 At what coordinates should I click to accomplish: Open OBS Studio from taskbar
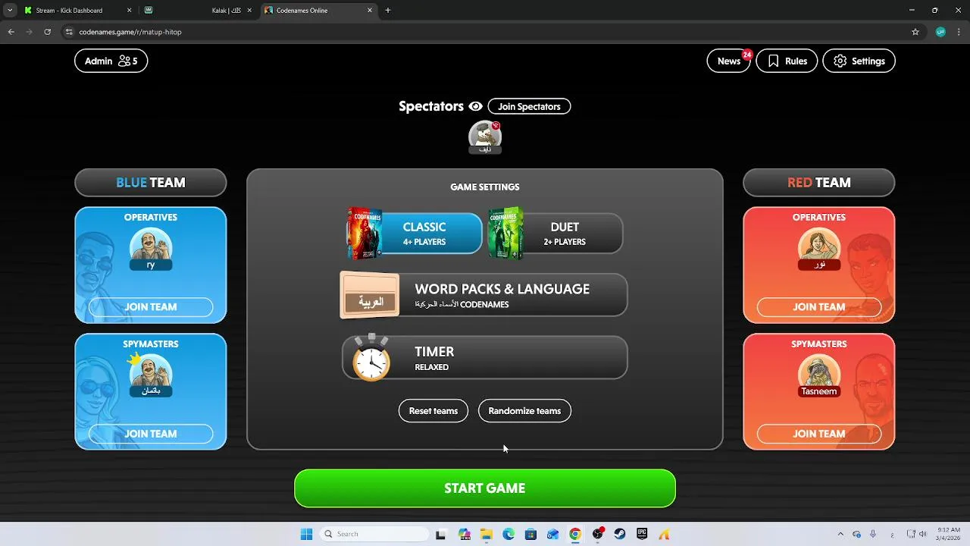pos(598,534)
